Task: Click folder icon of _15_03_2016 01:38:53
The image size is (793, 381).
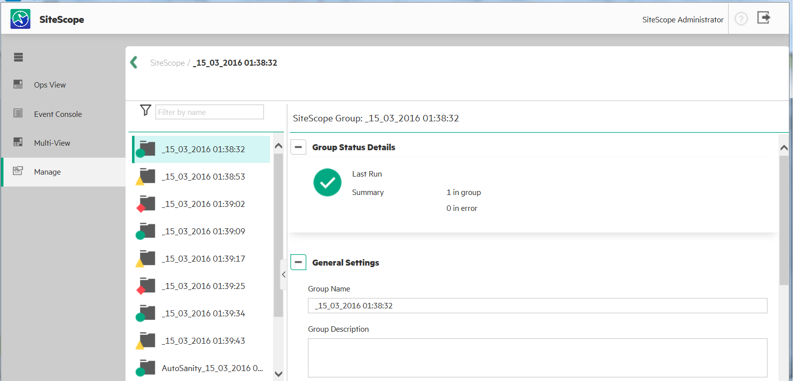Action: 146,176
